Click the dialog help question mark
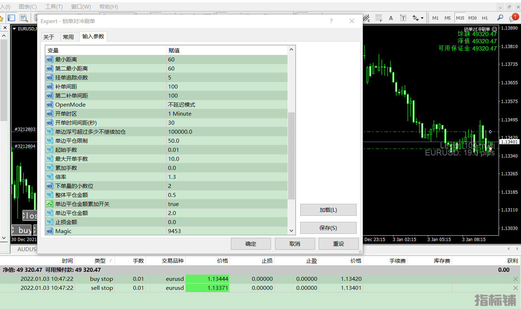 (331, 21)
